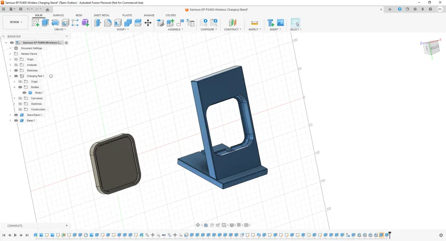
Task: Toggle visibility of root Samsung component
Action: coord(12,43)
